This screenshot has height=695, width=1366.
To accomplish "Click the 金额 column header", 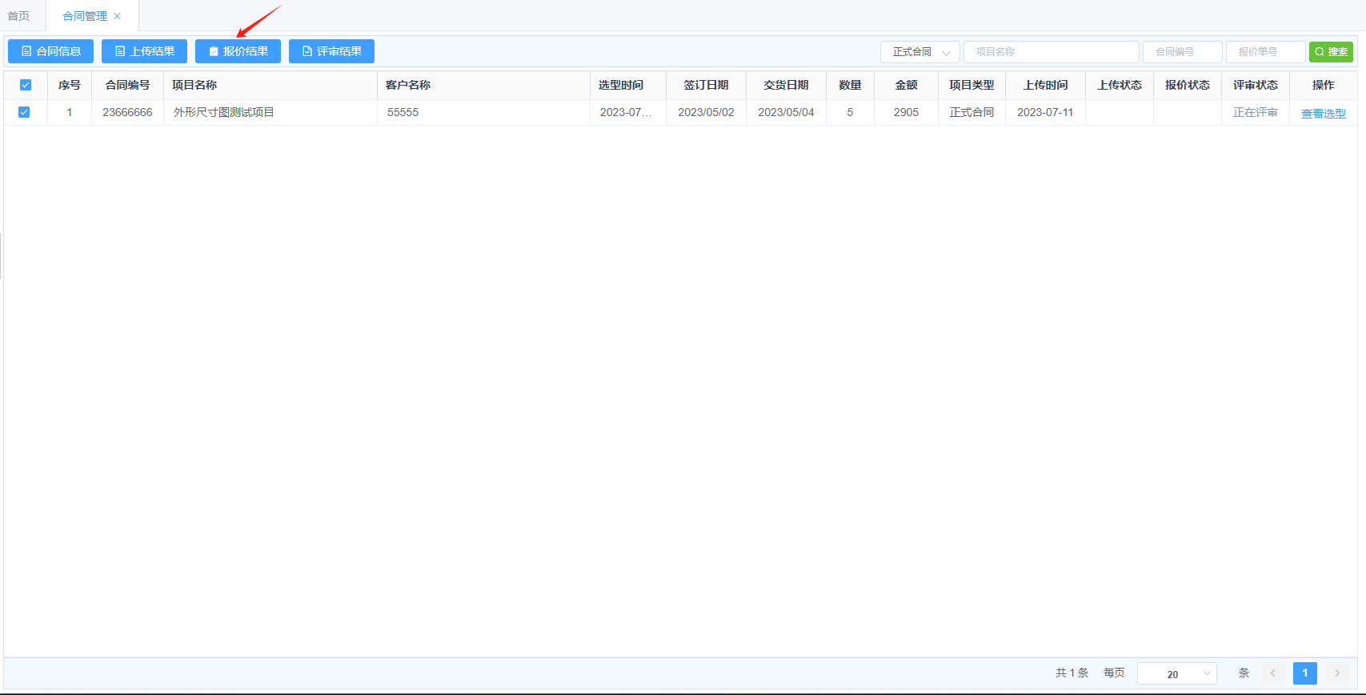I will click(906, 85).
